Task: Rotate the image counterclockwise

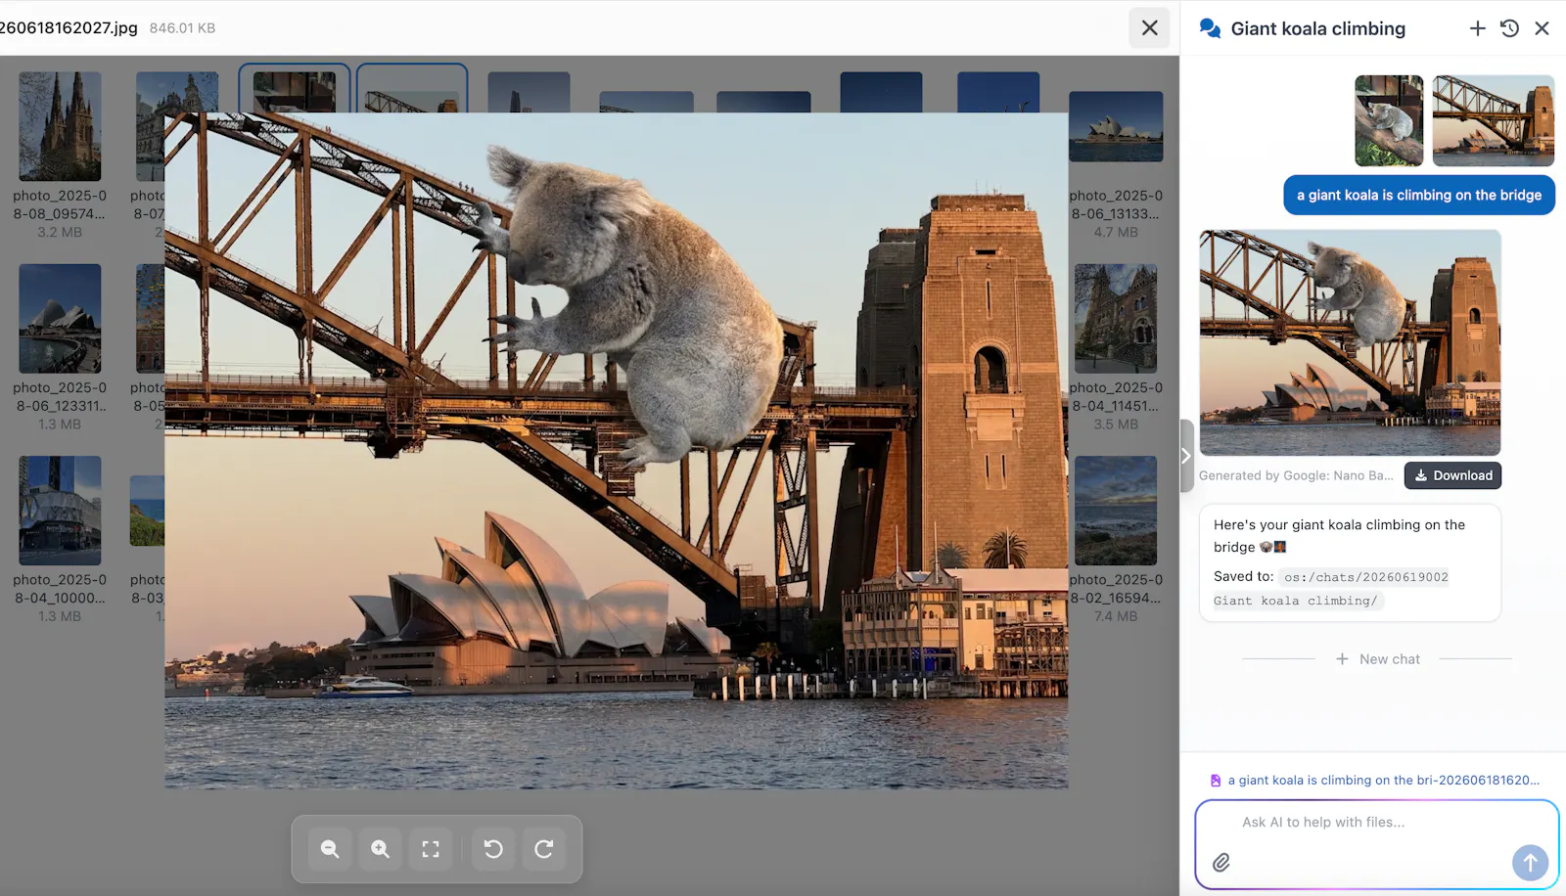Action: point(493,849)
